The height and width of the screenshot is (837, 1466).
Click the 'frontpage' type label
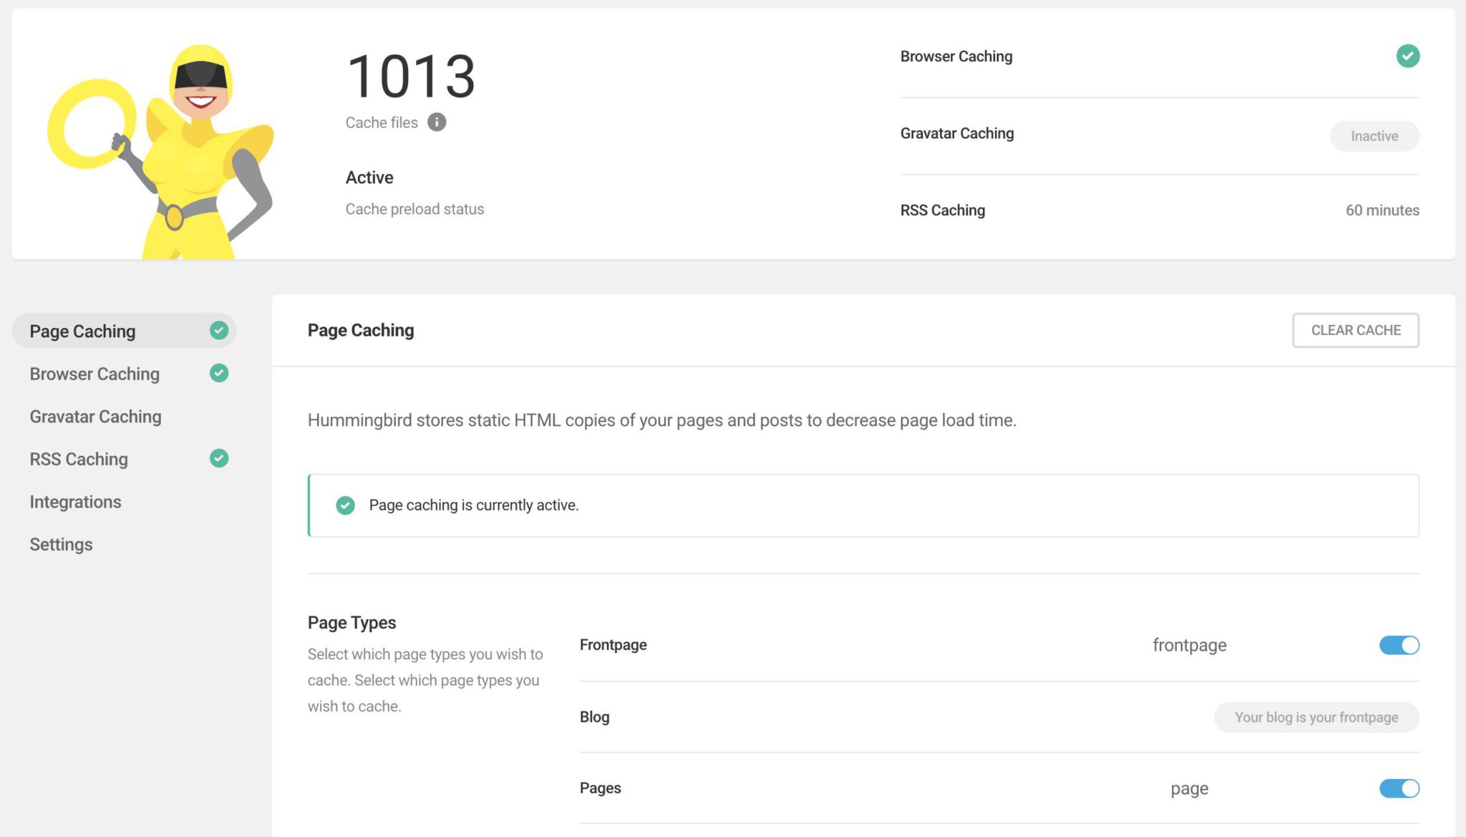[1190, 645]
